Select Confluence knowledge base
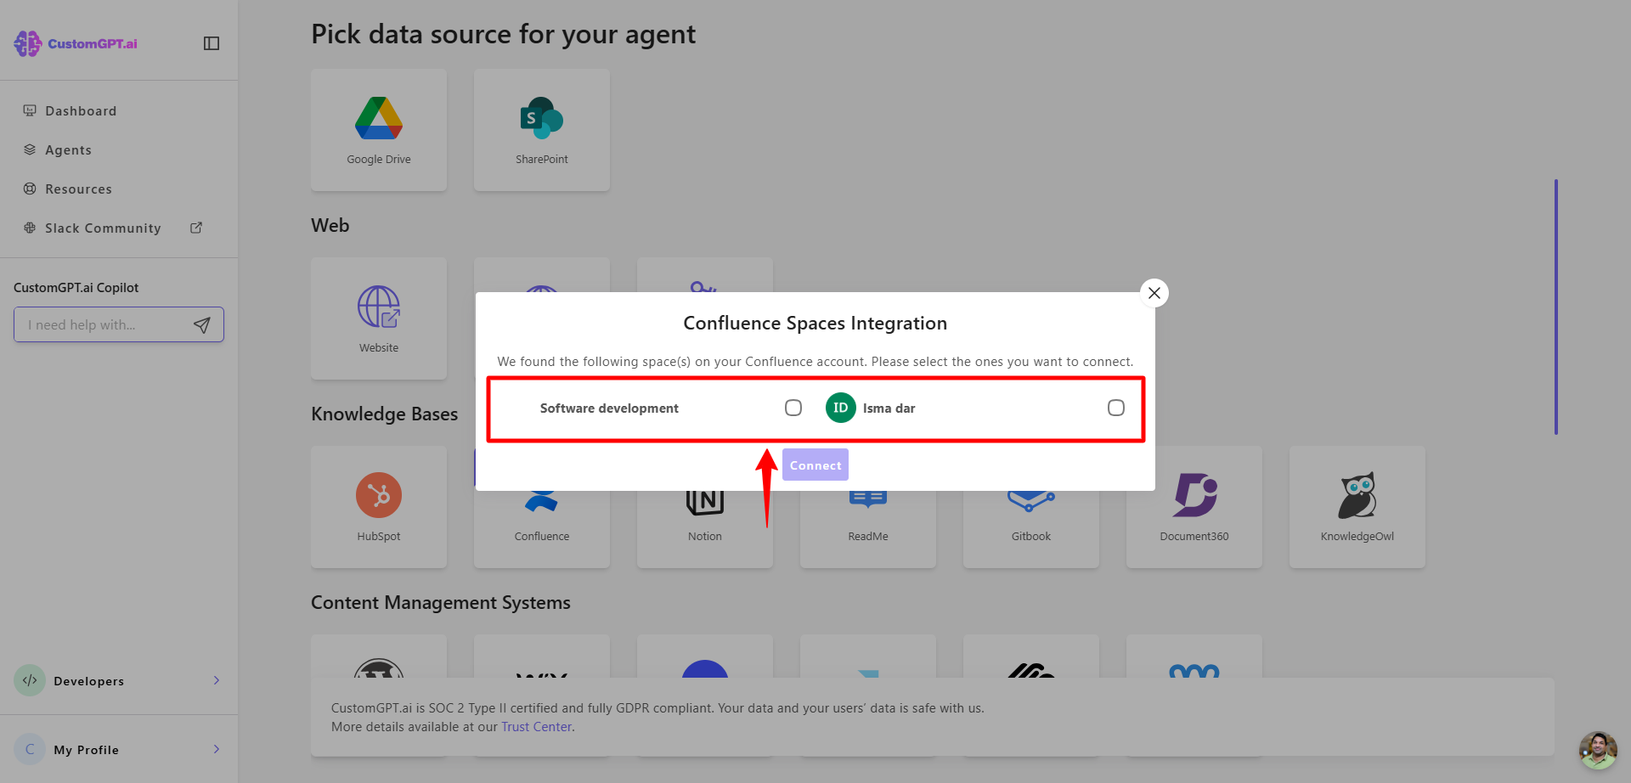 542,528
